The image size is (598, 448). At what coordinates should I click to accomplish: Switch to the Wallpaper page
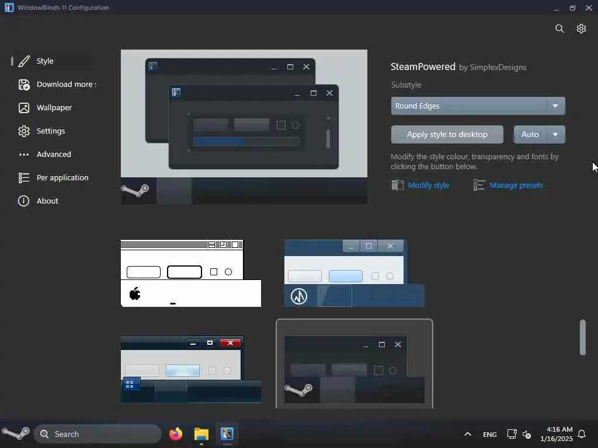[54, 108]
